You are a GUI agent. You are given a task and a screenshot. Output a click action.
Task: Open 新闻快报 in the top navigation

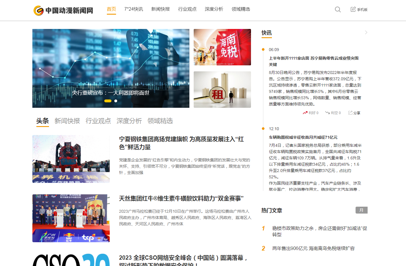pyautogui.click(x=160, y=9)
